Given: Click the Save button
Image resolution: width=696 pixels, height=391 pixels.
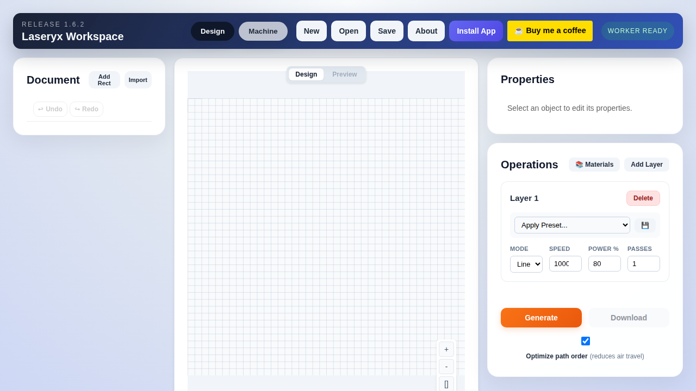Looking at the screenshot, I should (x=387, y=31).
